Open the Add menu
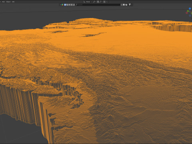 (3, 2)
